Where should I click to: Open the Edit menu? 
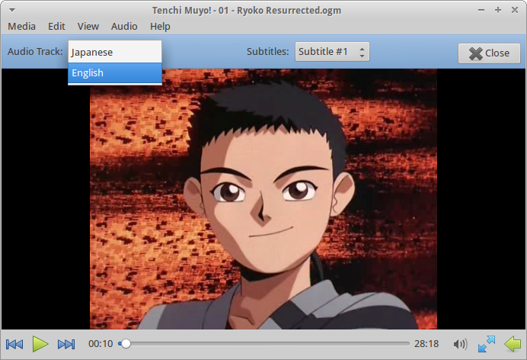56,26
